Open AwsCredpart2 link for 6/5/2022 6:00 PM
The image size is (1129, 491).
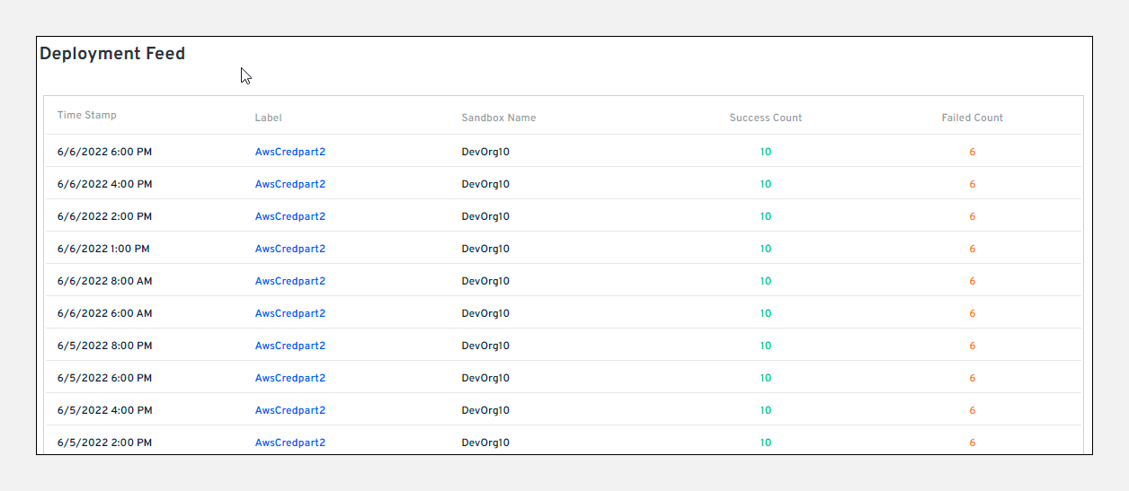(x=290, y=378)
